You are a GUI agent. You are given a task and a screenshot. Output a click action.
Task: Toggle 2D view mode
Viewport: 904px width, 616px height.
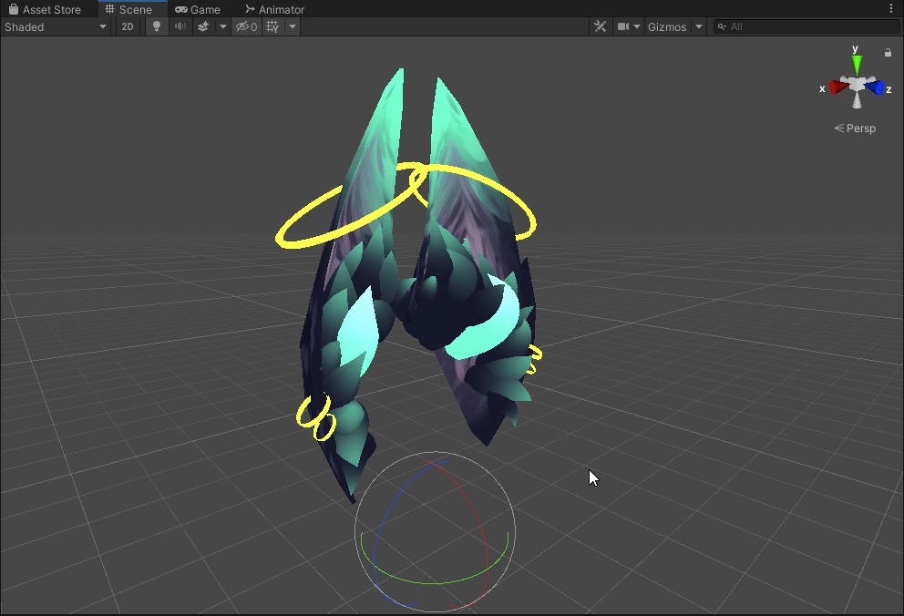pos(127,26)
